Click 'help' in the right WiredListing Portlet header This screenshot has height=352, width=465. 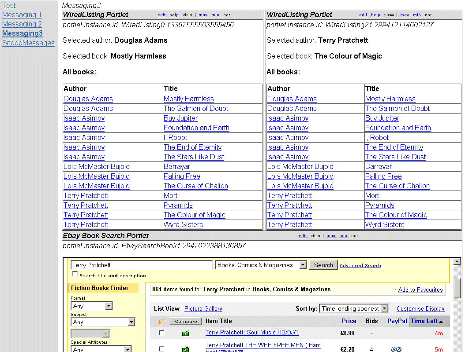click(x=376, y=15)
